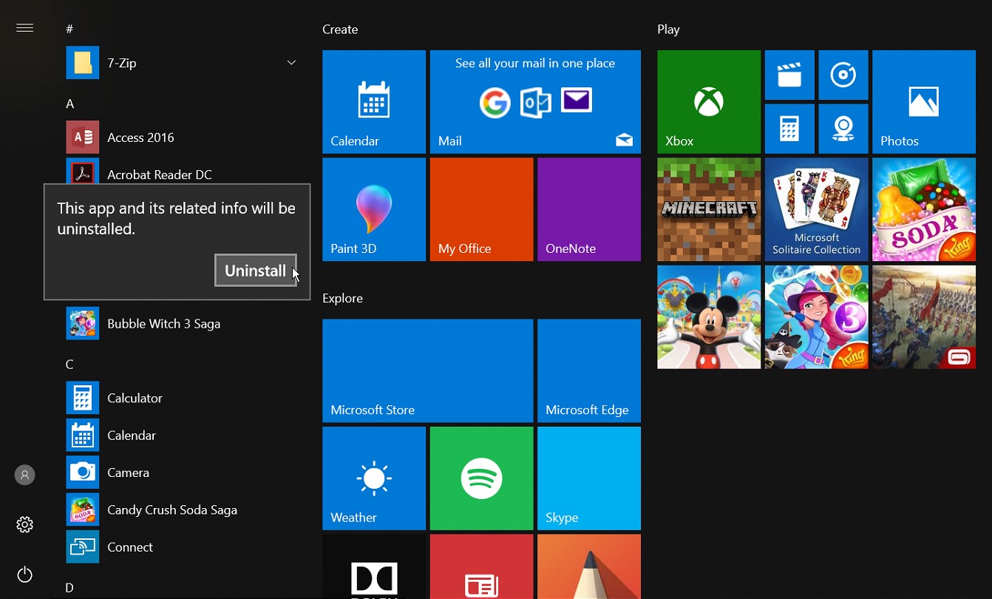The height and width of the screenshot is (599, 992).
Task: Launch the Candy Crush Soda tile
Action: coord(924,209)
